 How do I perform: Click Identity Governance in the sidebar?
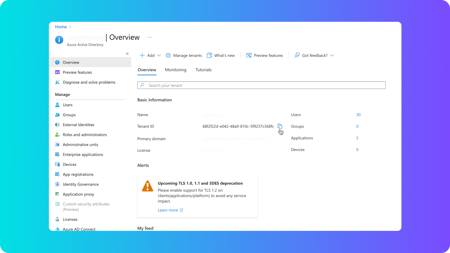point(81,184)
